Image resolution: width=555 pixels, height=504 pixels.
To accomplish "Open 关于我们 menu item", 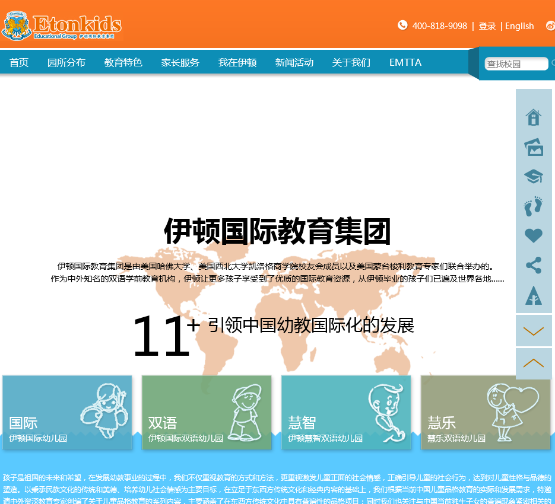I will pyautogui.click(x=351, y=63).
